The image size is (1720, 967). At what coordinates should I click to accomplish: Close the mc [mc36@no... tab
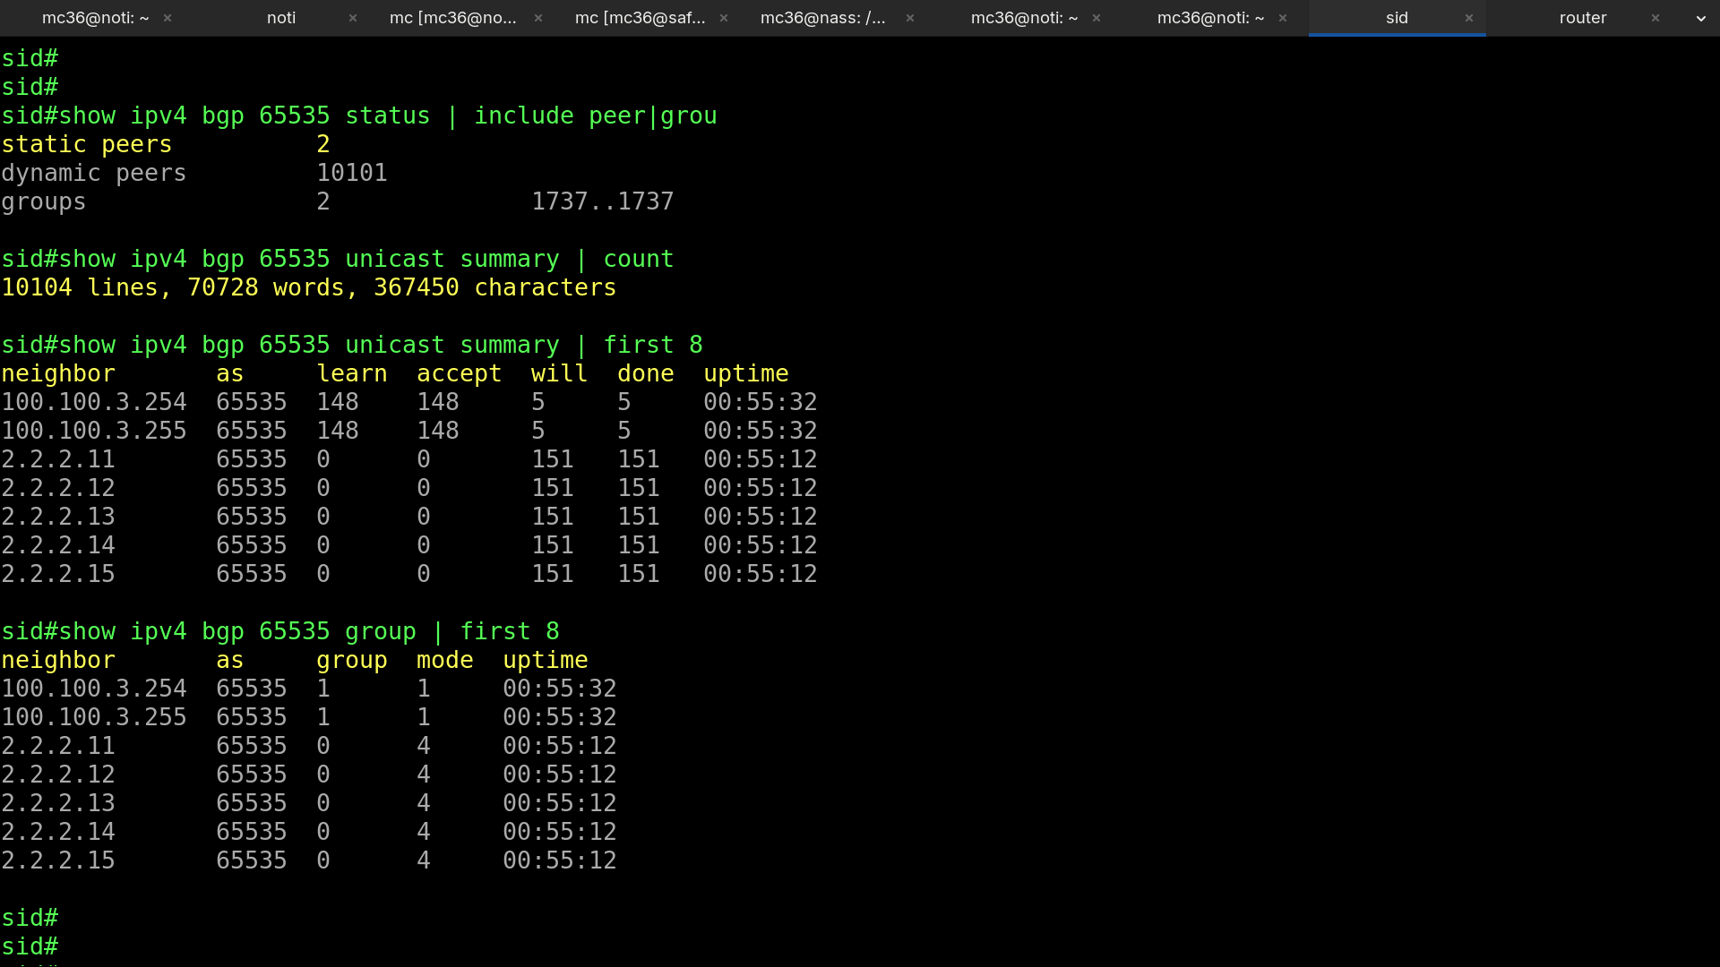[538, 18]
